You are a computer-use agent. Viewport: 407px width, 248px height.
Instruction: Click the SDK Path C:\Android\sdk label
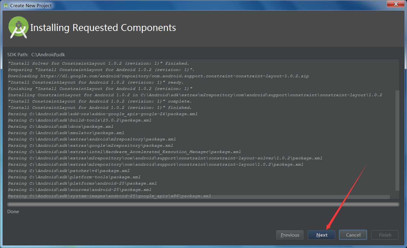pos(36,54)
